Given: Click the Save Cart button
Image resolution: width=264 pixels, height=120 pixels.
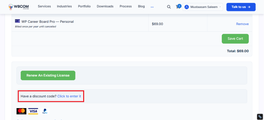Looking at the screenshot, I should (x=235, y=39).
